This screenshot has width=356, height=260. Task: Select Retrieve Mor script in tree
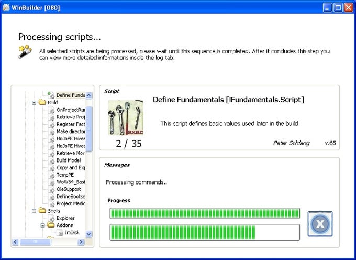click(x=70, y=153)
